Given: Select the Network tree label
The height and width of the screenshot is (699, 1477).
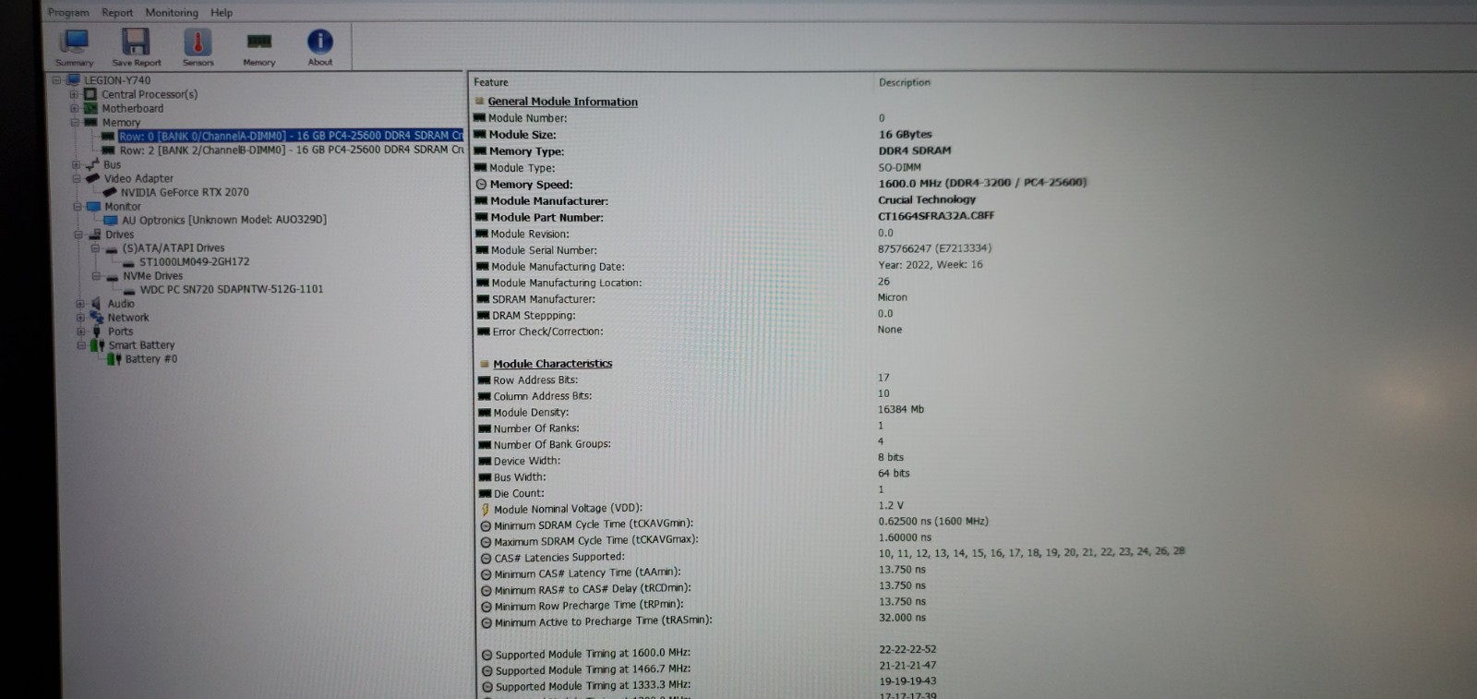Looking at the screenshot, I should coord(128,318).
